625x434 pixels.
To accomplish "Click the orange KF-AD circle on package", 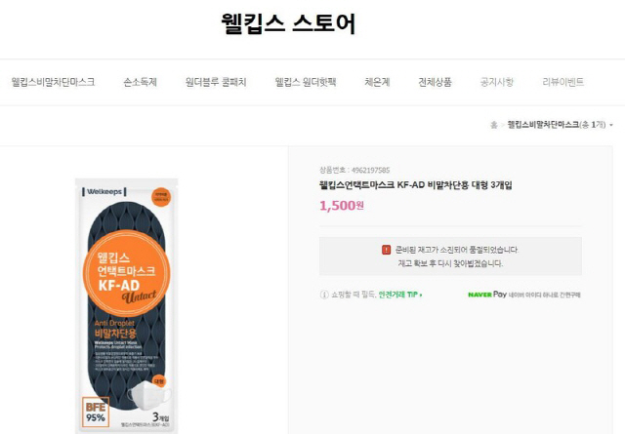I will click(x=126, y=273).
